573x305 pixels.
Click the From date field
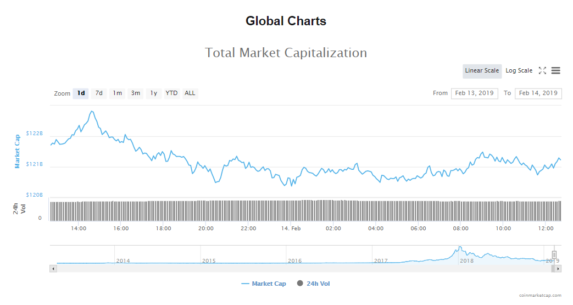(474, 93)
